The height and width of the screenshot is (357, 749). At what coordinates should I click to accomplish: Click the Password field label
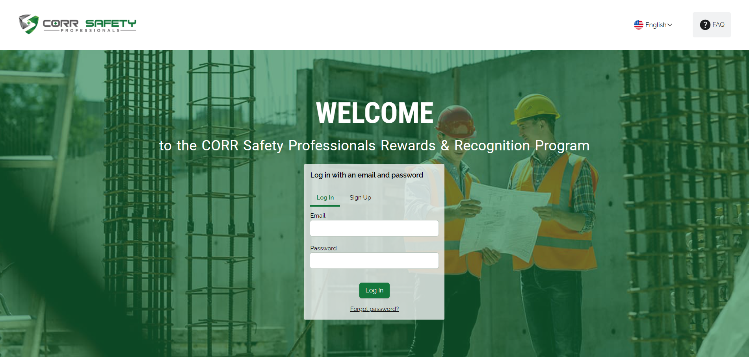coord(323,248)
